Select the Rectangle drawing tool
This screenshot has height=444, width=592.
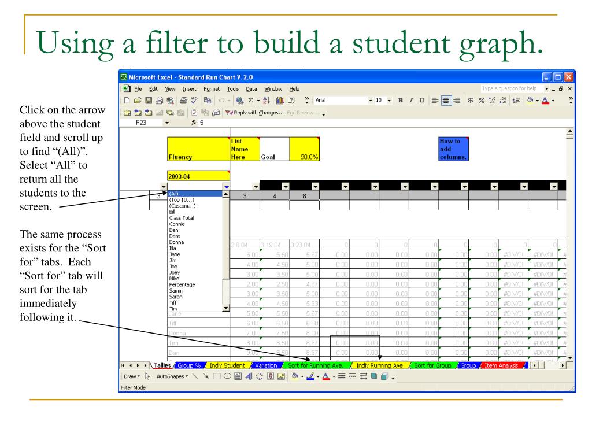tap(216, 376)
